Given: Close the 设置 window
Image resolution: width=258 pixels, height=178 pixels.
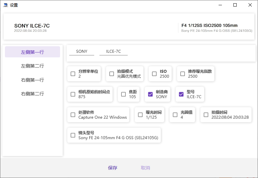Looking at the screenshot, I should pos(250,5).
